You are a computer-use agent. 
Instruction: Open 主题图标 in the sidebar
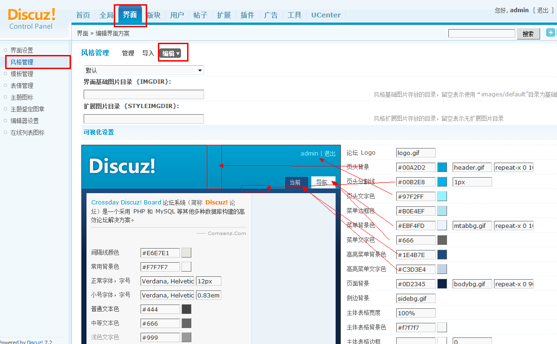coord(22,97)
